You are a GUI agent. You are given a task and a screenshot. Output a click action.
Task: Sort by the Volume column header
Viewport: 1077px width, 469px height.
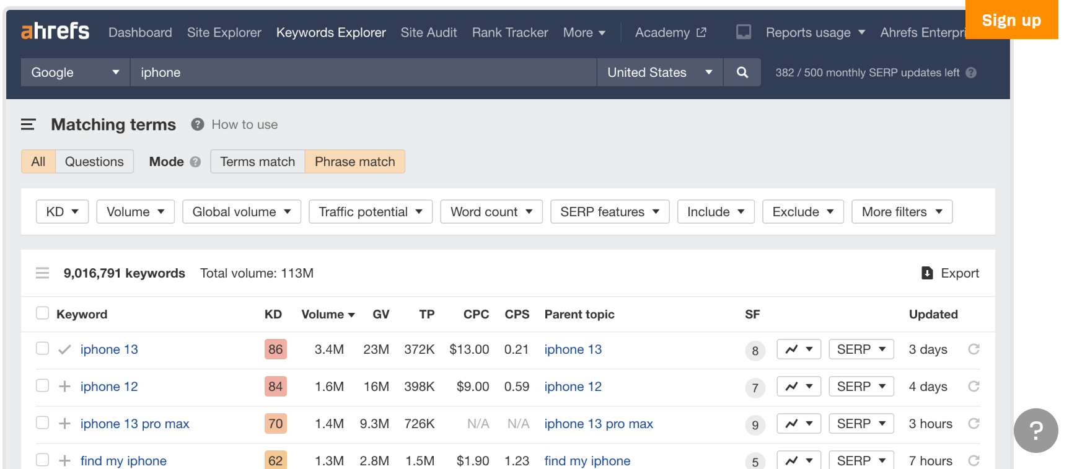pyautogui.click(x=328, y=314)
